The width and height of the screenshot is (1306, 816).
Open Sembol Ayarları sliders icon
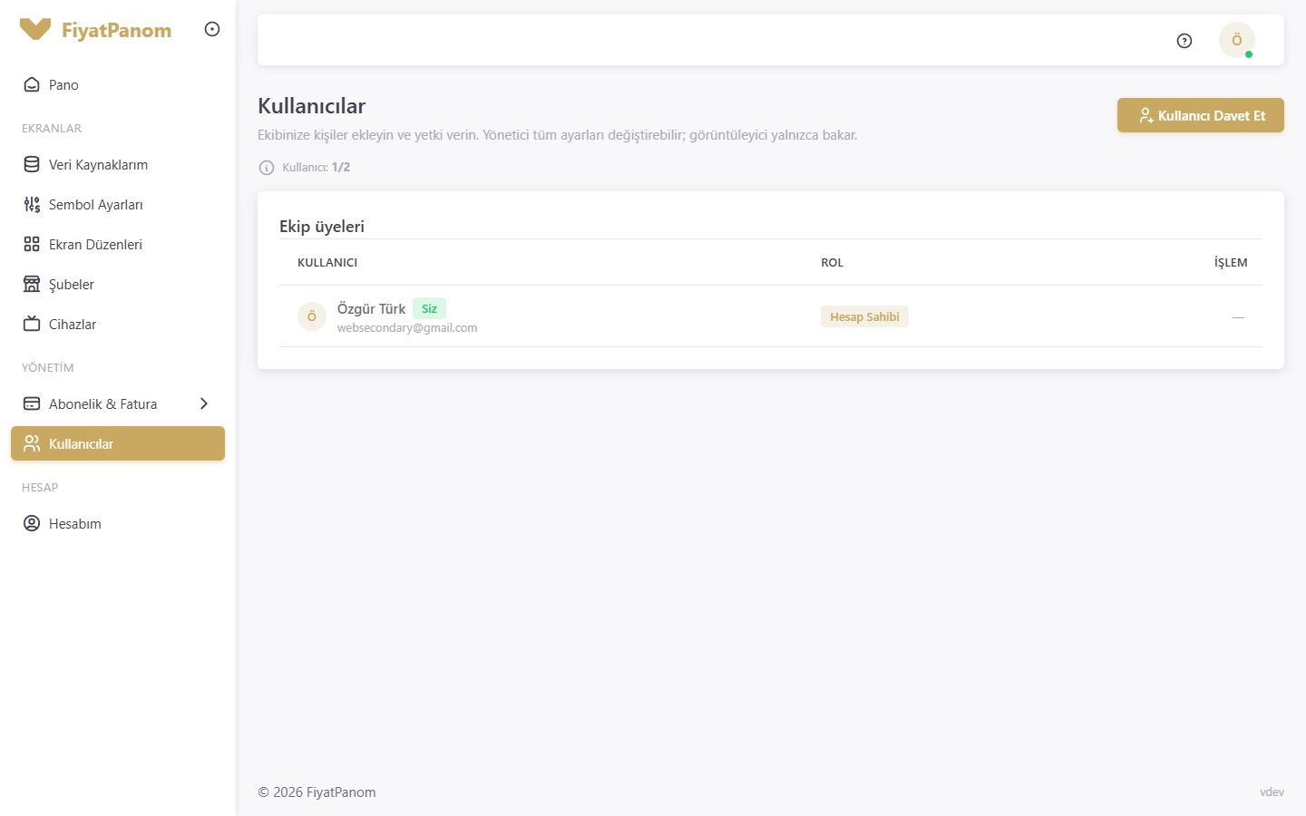click(32, 204)
